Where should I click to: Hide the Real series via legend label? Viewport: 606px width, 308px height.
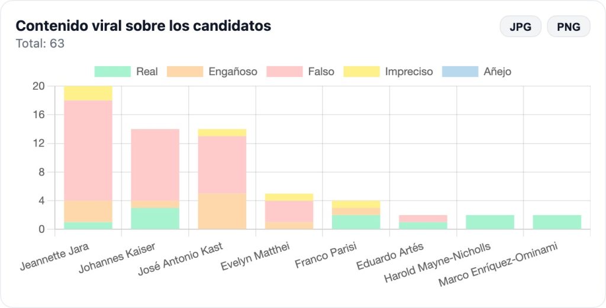(x=147, y=72)
